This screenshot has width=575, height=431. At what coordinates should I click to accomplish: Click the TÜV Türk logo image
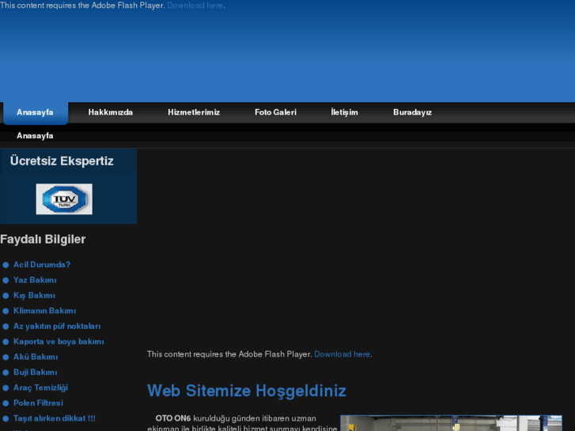[64, 199]
